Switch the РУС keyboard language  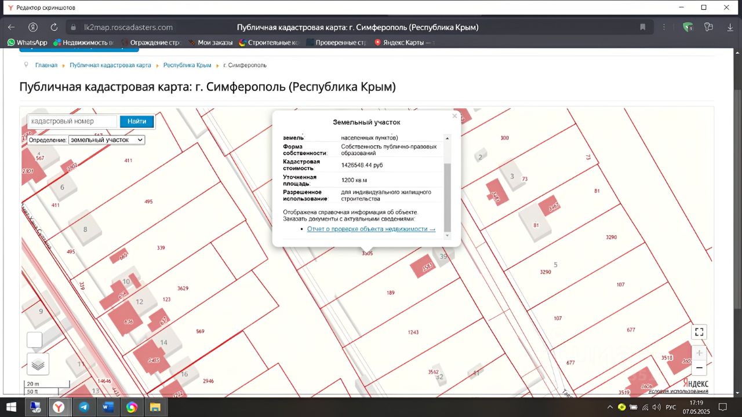pyautogui.click(x=671, y=407)
